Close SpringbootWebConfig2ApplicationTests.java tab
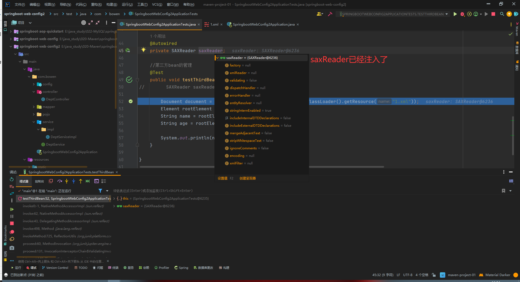Viewport: 520px width, 282px height. tap(199, 24)
